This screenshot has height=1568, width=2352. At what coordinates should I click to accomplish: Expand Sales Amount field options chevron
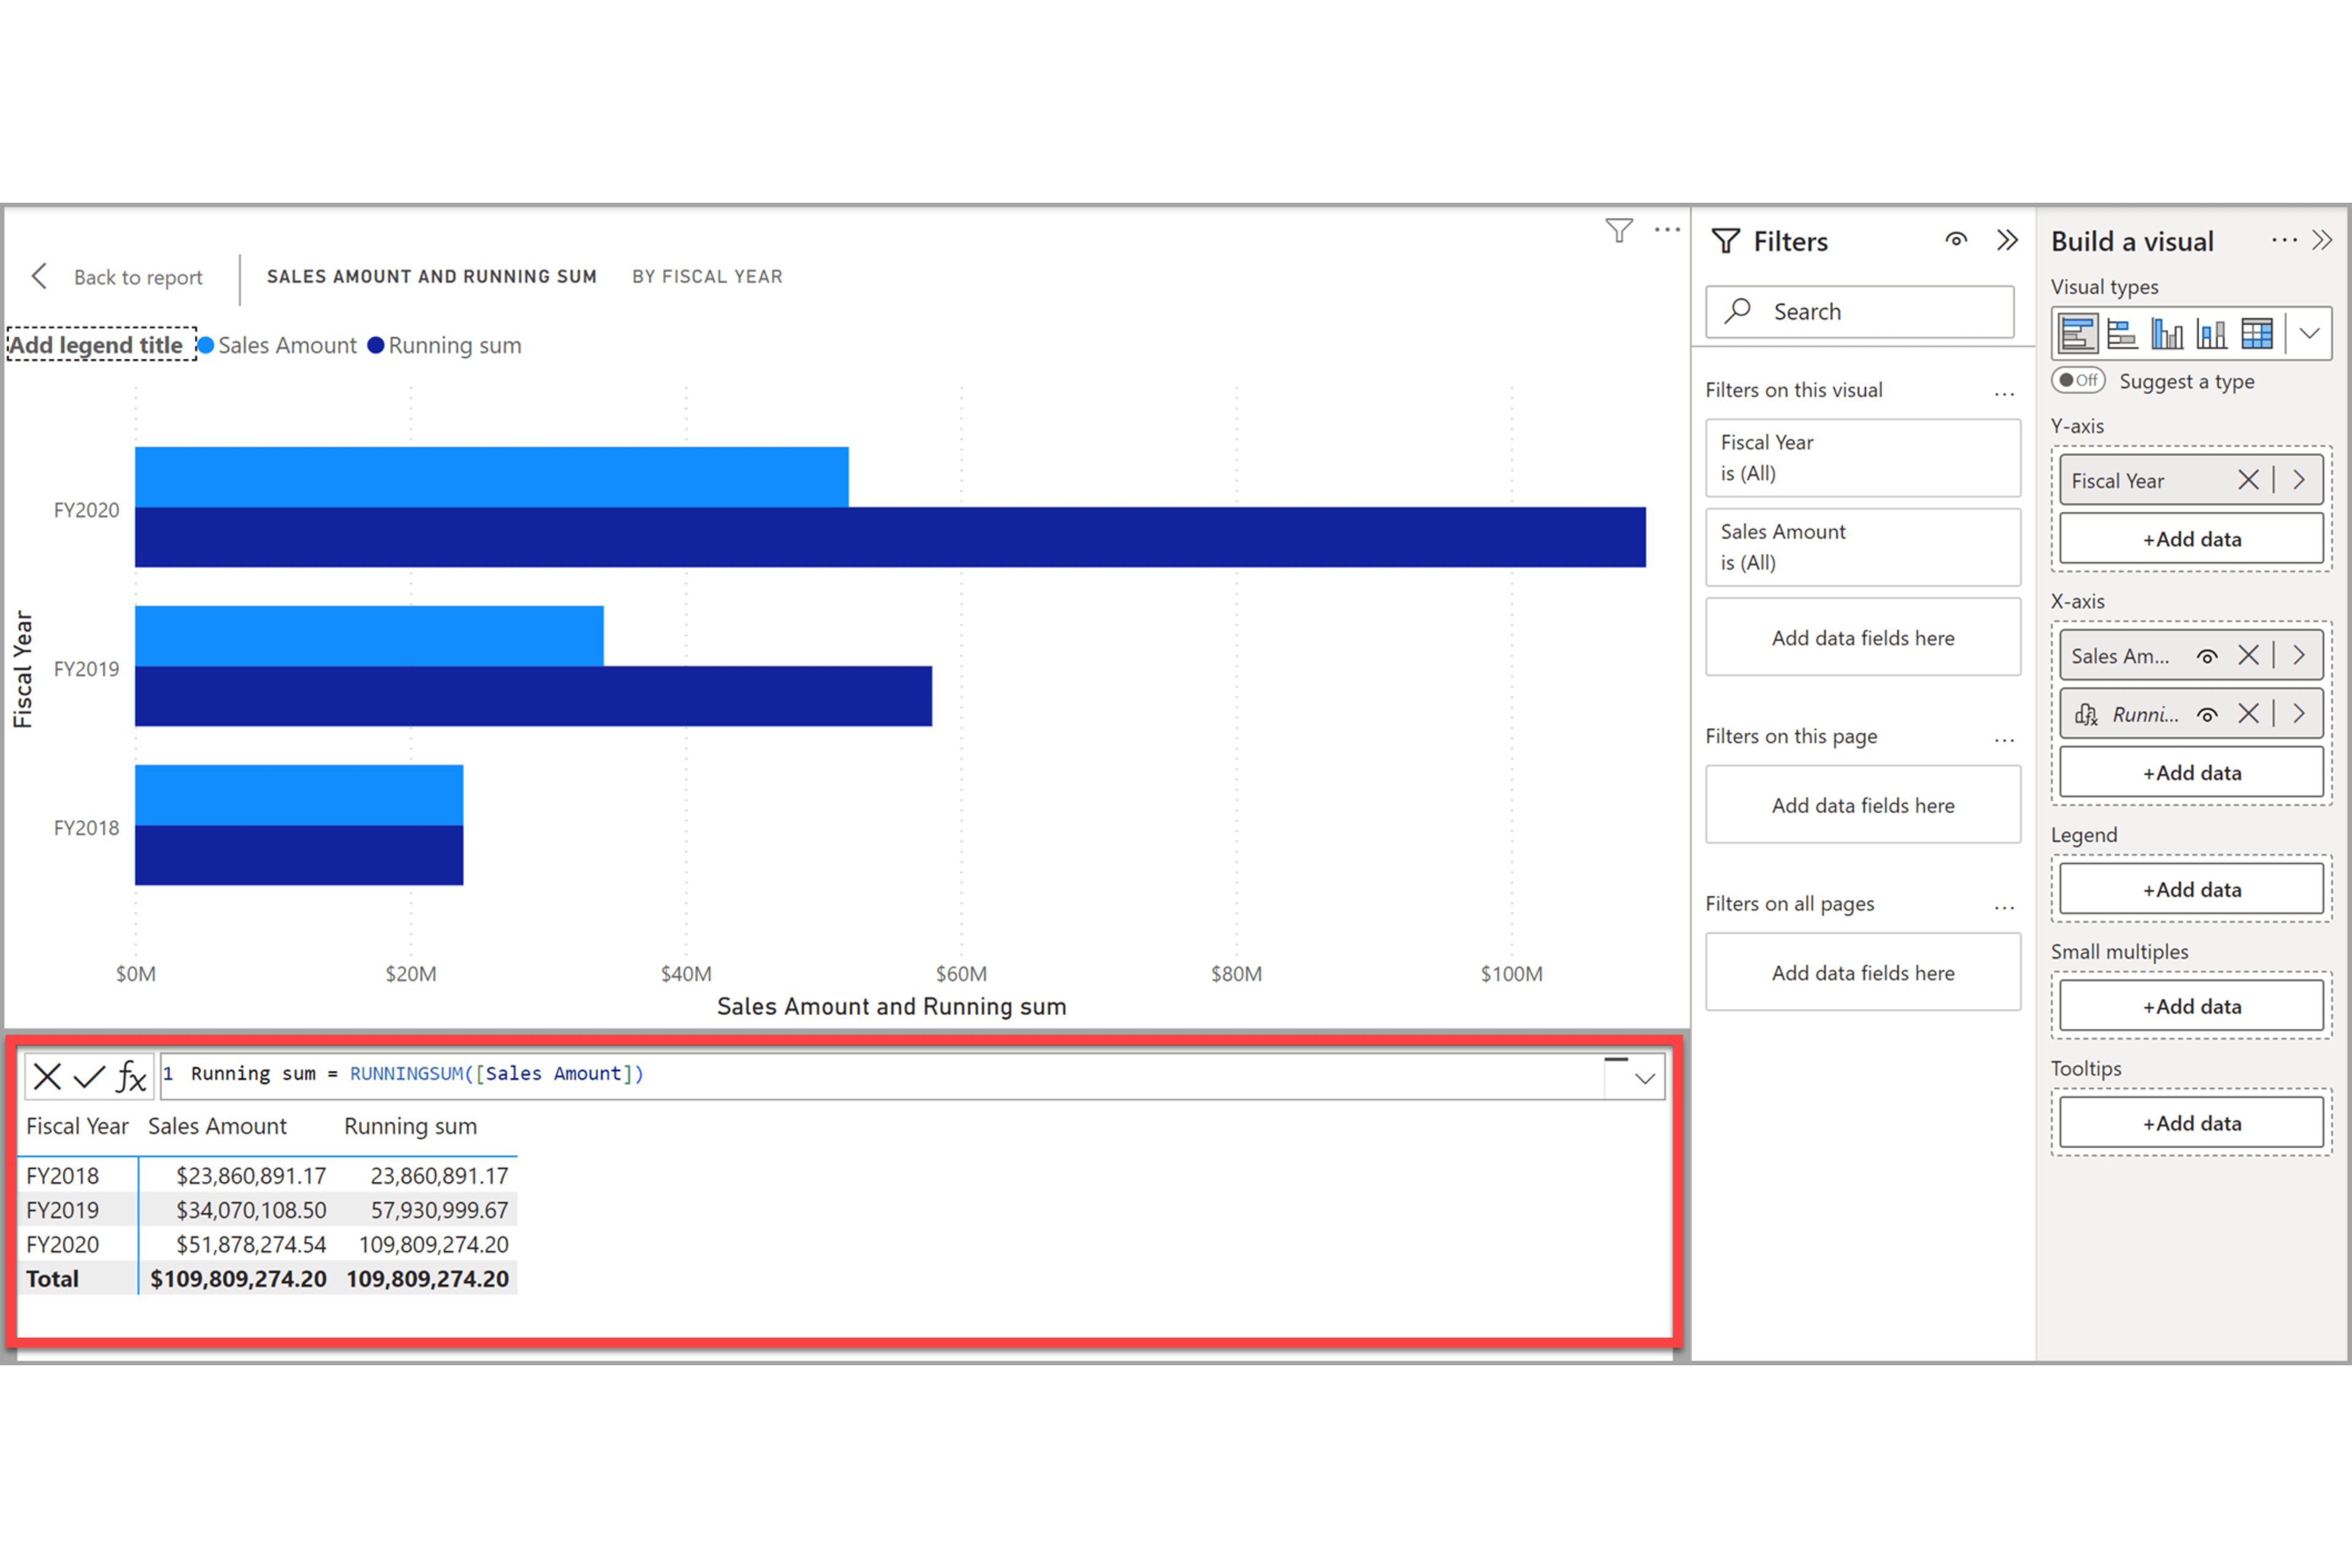click(x=2299, y=655)
